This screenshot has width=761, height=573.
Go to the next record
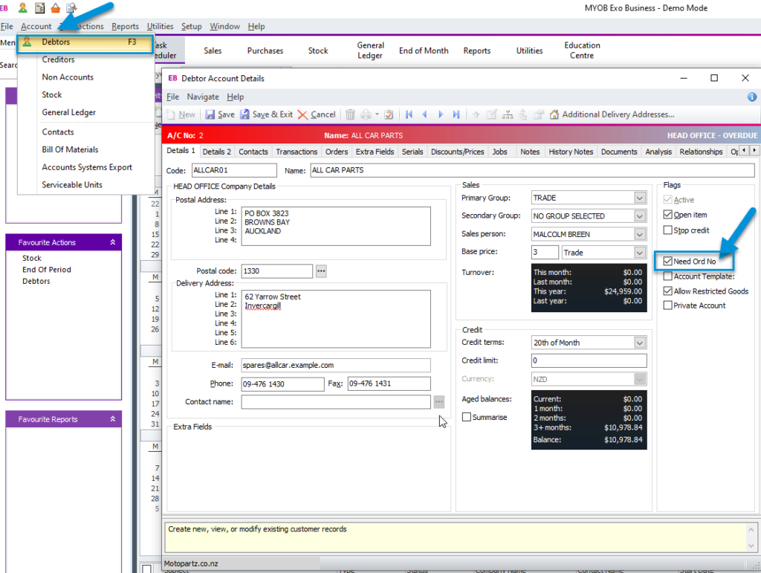(441, 114)
